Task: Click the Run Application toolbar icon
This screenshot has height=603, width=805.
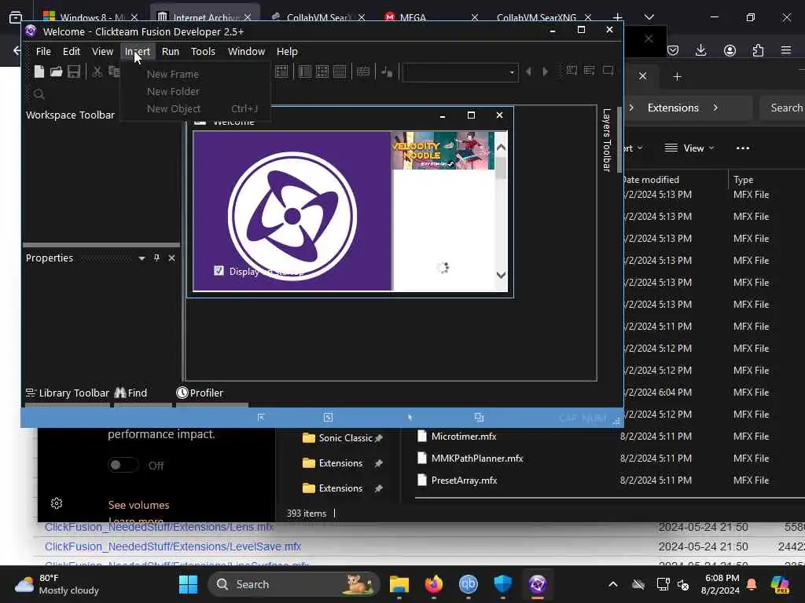Action: point(589,71)
